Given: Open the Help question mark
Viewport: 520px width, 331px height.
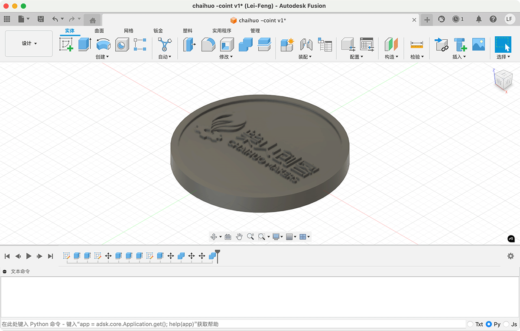Looking at the screenshot, I should (493, 19).
